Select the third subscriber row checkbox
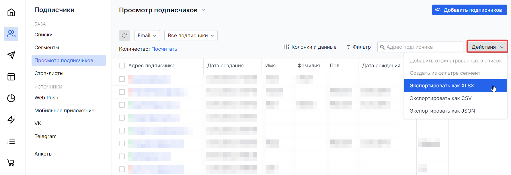This screenshot has height=175, width=511. click(122, 105)
